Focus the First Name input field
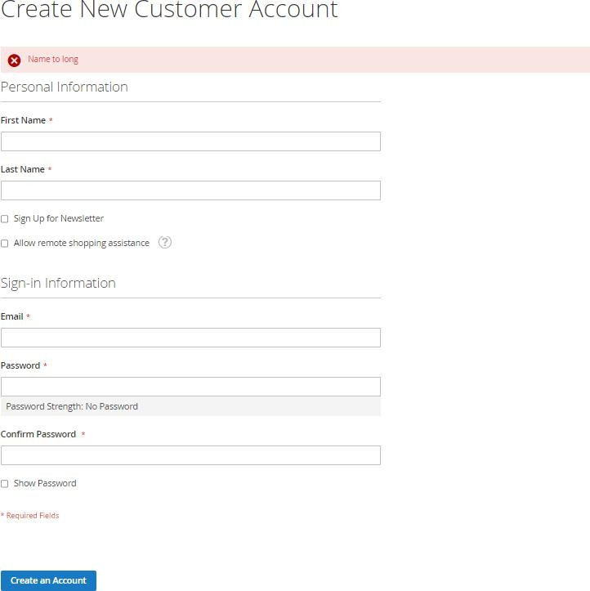 click(x=190, y=141)
